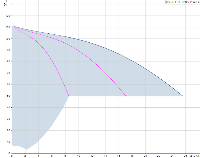Click the Q-axis tick label '24'
The width and height of the screenshot is (200, 158).
(x=172, y=156)
